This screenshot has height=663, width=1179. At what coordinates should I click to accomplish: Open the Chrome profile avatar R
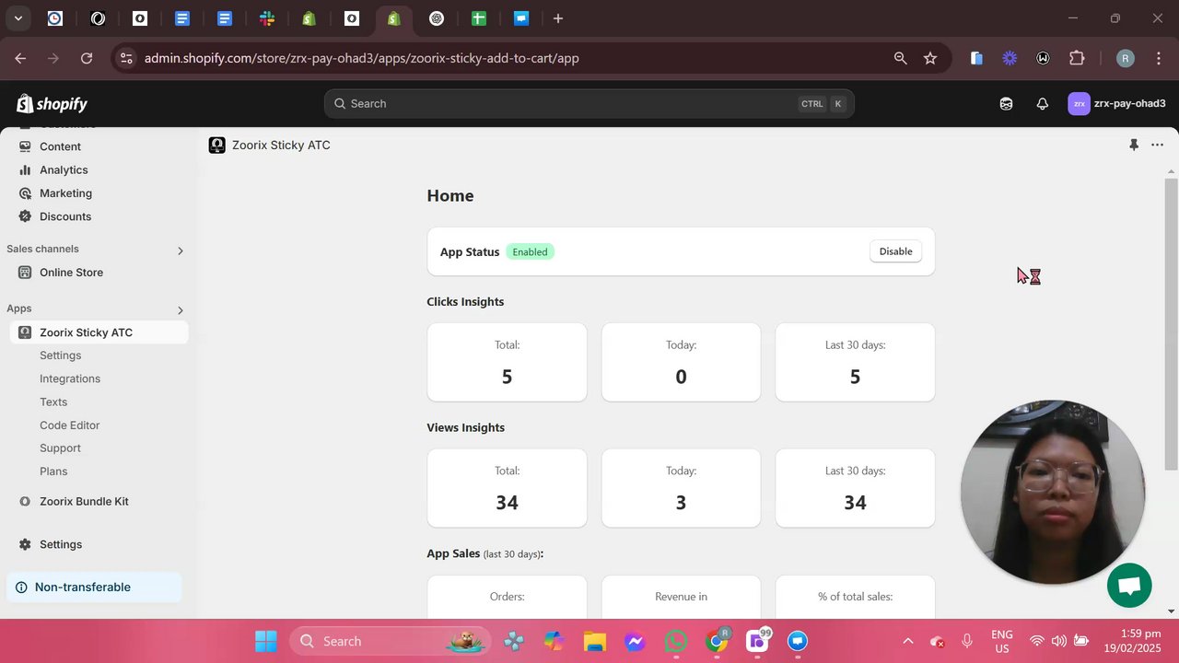click(x=1125, y=58)
